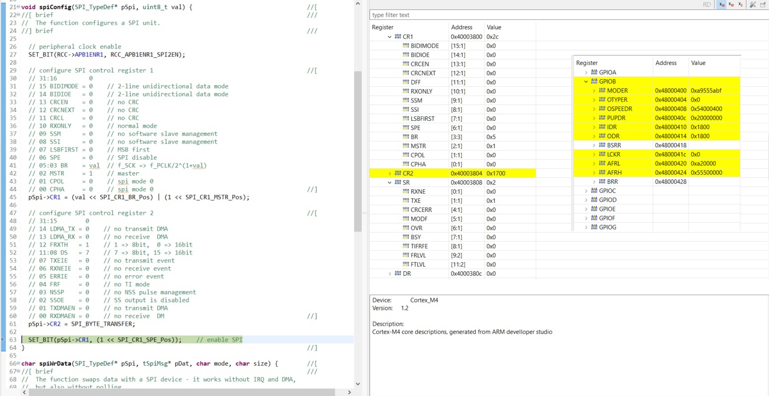Click the PUPDR value 0x20000000
The height and width of the screenshot is (396, 769).
pos(707,118)
